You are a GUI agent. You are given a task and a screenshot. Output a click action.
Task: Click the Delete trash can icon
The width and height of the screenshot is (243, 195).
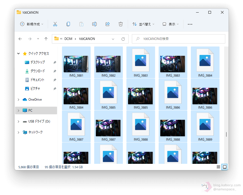point(121,24)
